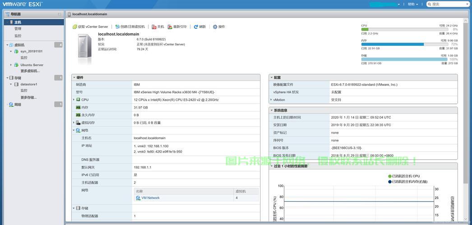
Task: Expand the vMotion row
Action: tap(271, 99)
